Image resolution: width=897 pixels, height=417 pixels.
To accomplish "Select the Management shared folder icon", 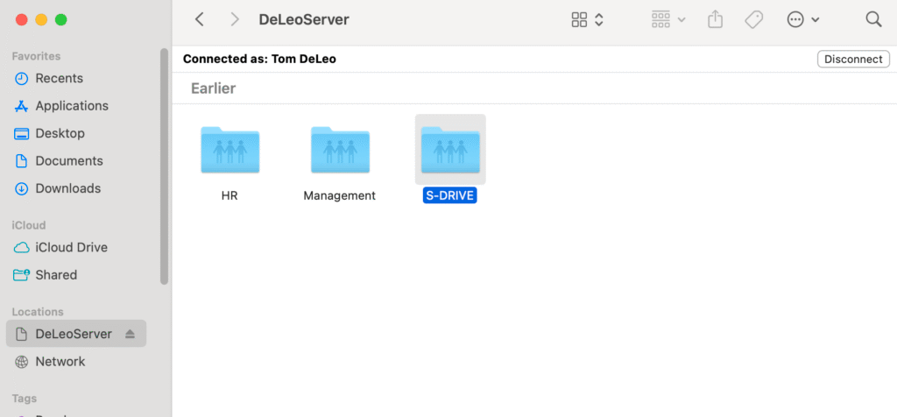I will [x=340, y=150].
